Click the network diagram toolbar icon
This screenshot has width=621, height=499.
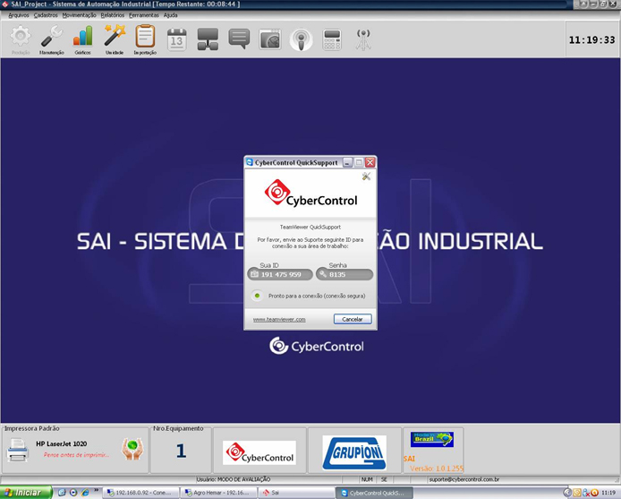click(208, 39)
